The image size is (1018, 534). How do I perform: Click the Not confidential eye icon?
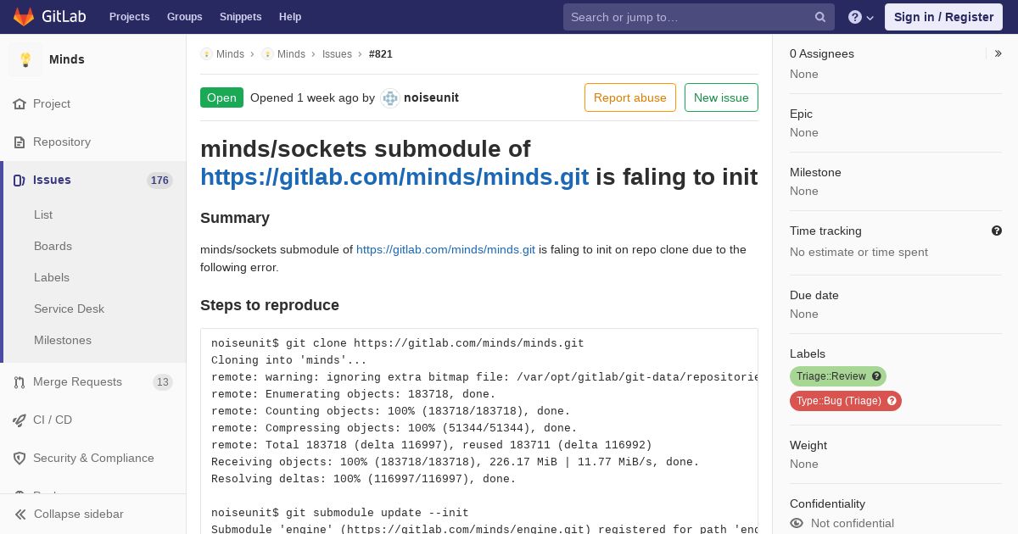(797, 523)
